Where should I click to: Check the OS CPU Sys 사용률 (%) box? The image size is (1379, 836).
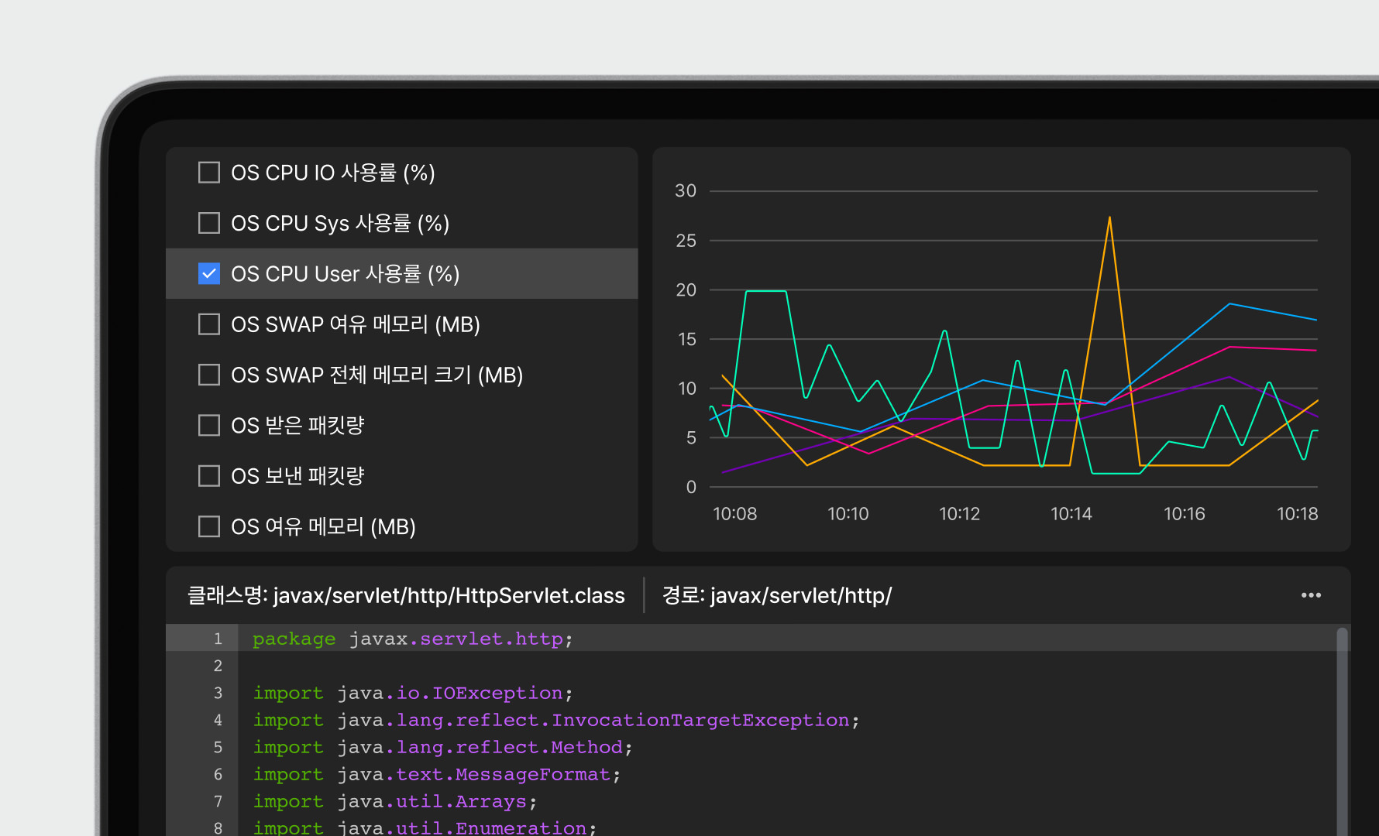click(x=209, y=223)
